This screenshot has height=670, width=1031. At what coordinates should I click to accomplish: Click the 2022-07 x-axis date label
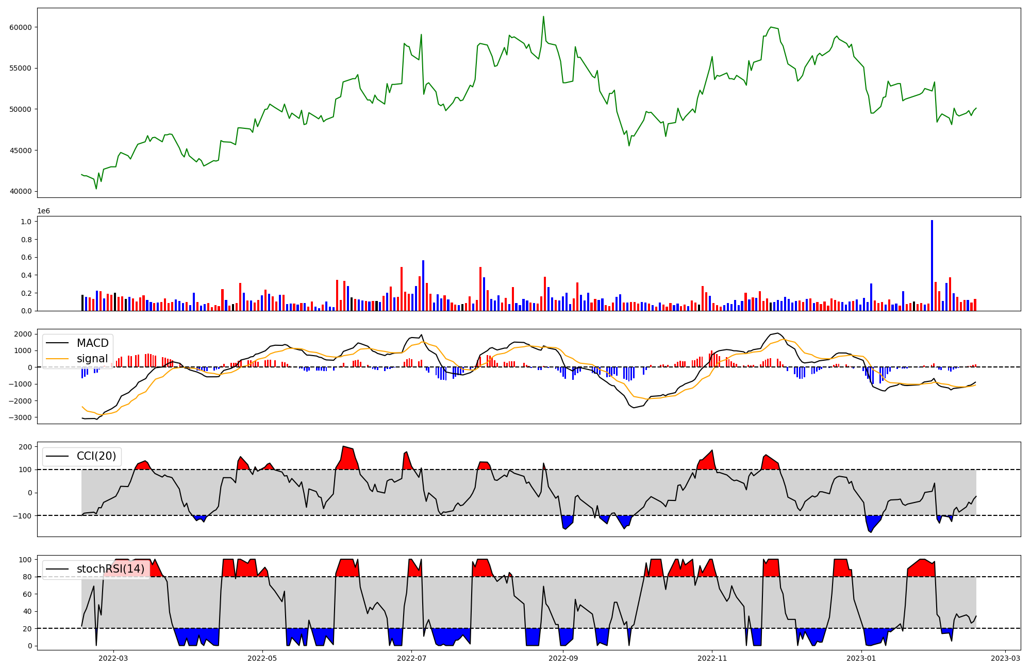pyautogui.click(x=412, y=658)
